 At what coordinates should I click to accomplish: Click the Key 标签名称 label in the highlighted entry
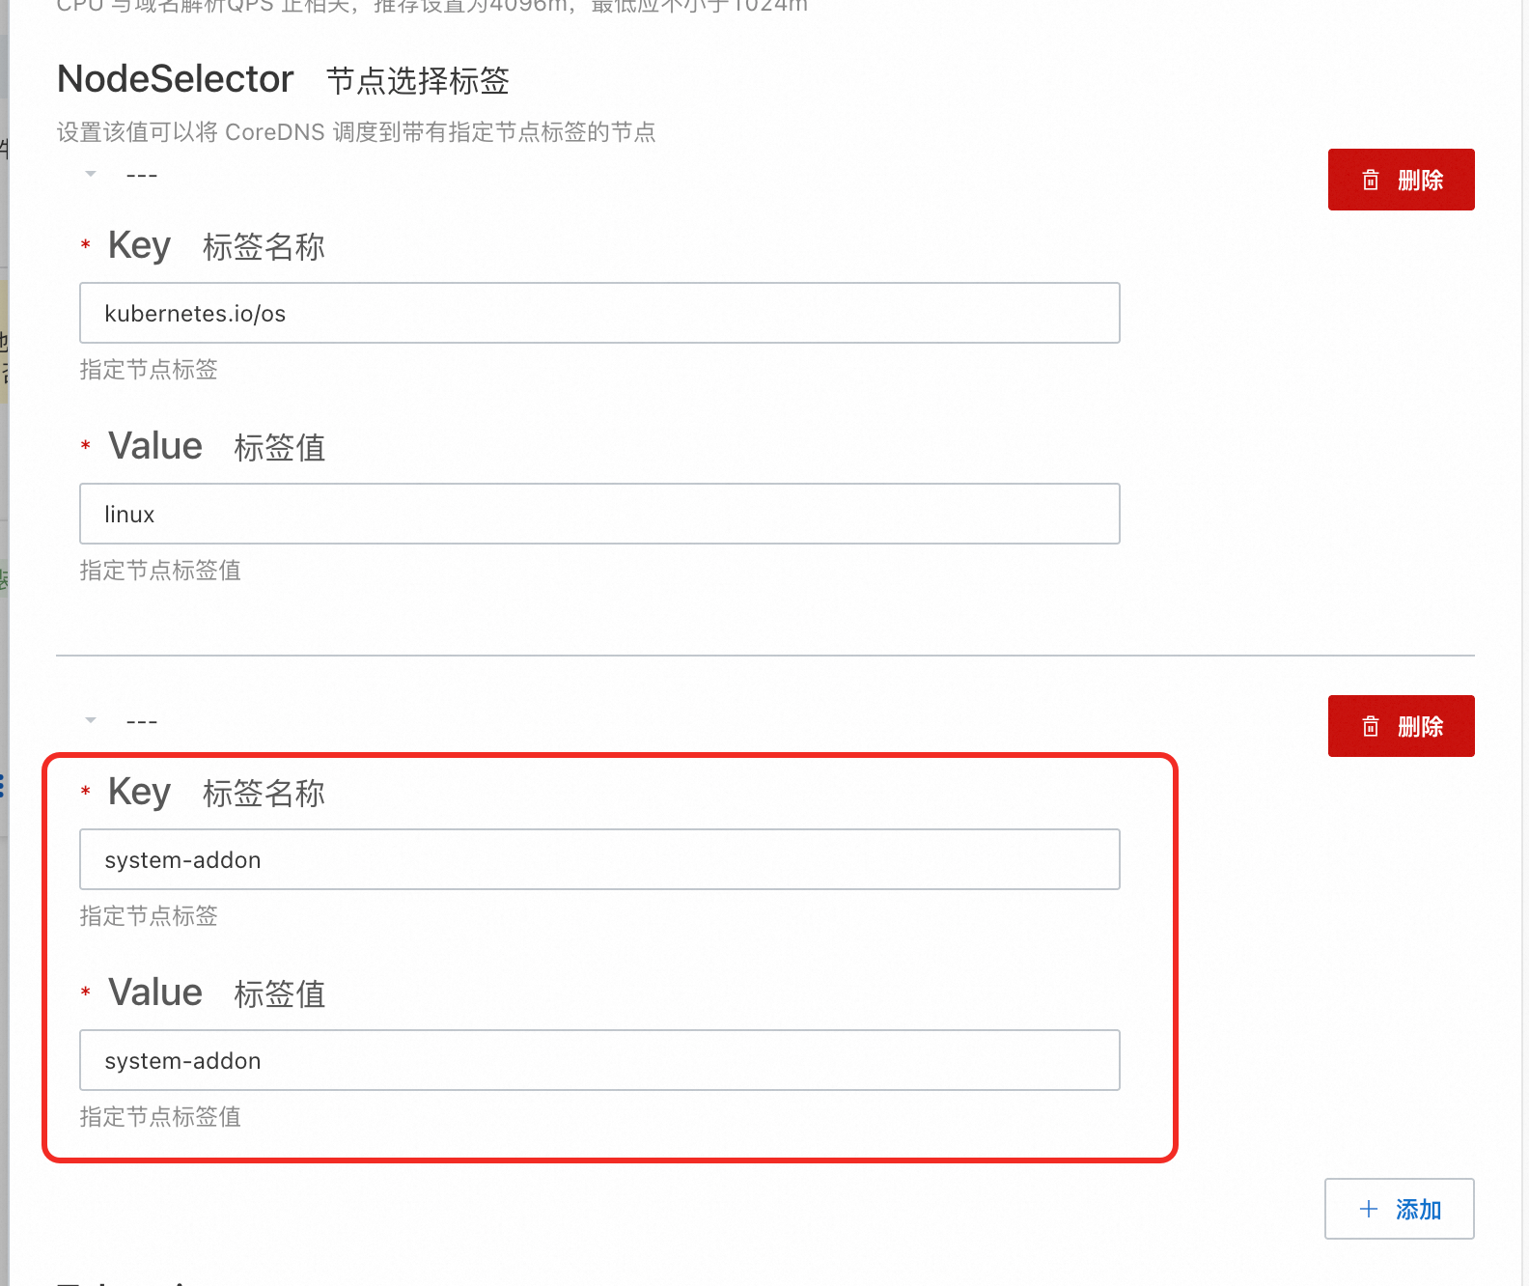click(x=216, y=793)
